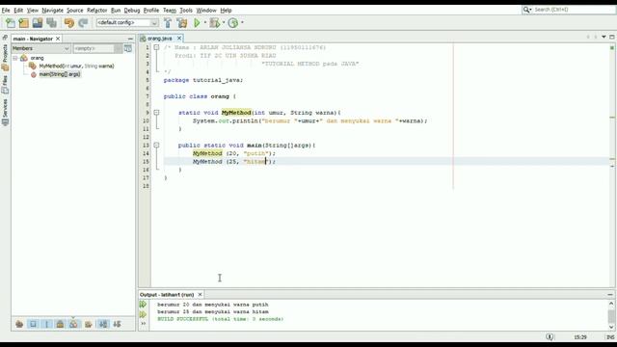The image size is (617, 347).
Task: Click the Output panel vertical scrollbar
Action: point(611,315)
